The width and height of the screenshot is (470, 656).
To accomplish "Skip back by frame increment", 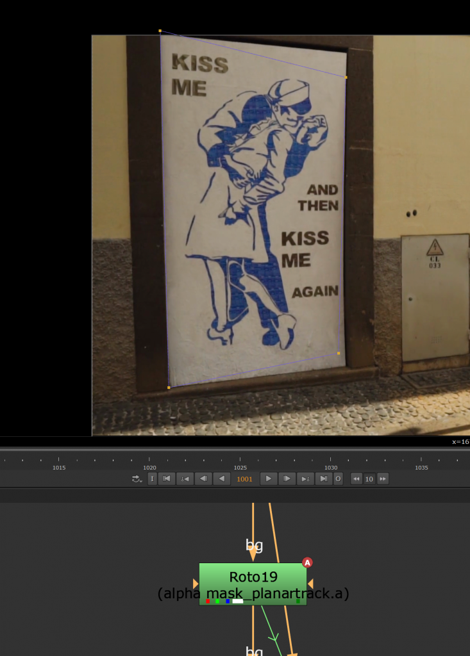I will [357, 479].
